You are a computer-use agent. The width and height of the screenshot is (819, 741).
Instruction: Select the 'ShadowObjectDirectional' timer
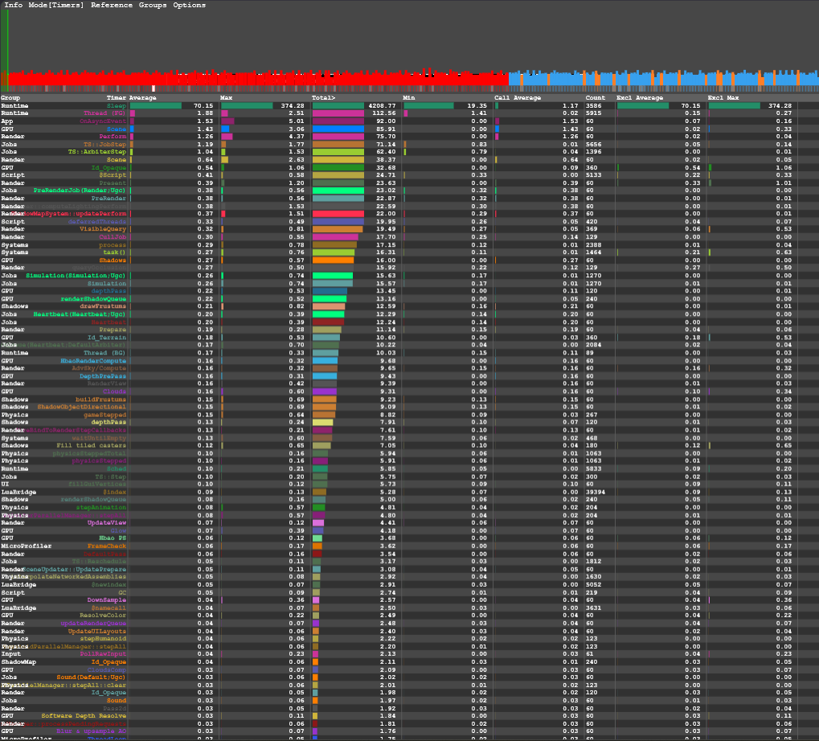point(81,407)
